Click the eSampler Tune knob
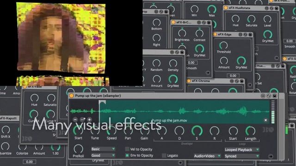 coord(95,130)
